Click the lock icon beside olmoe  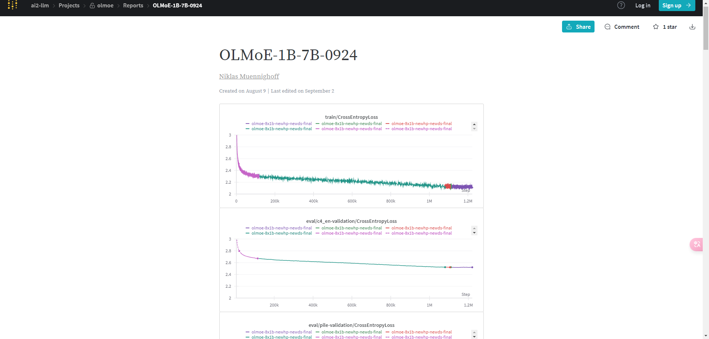click(92, 6)
